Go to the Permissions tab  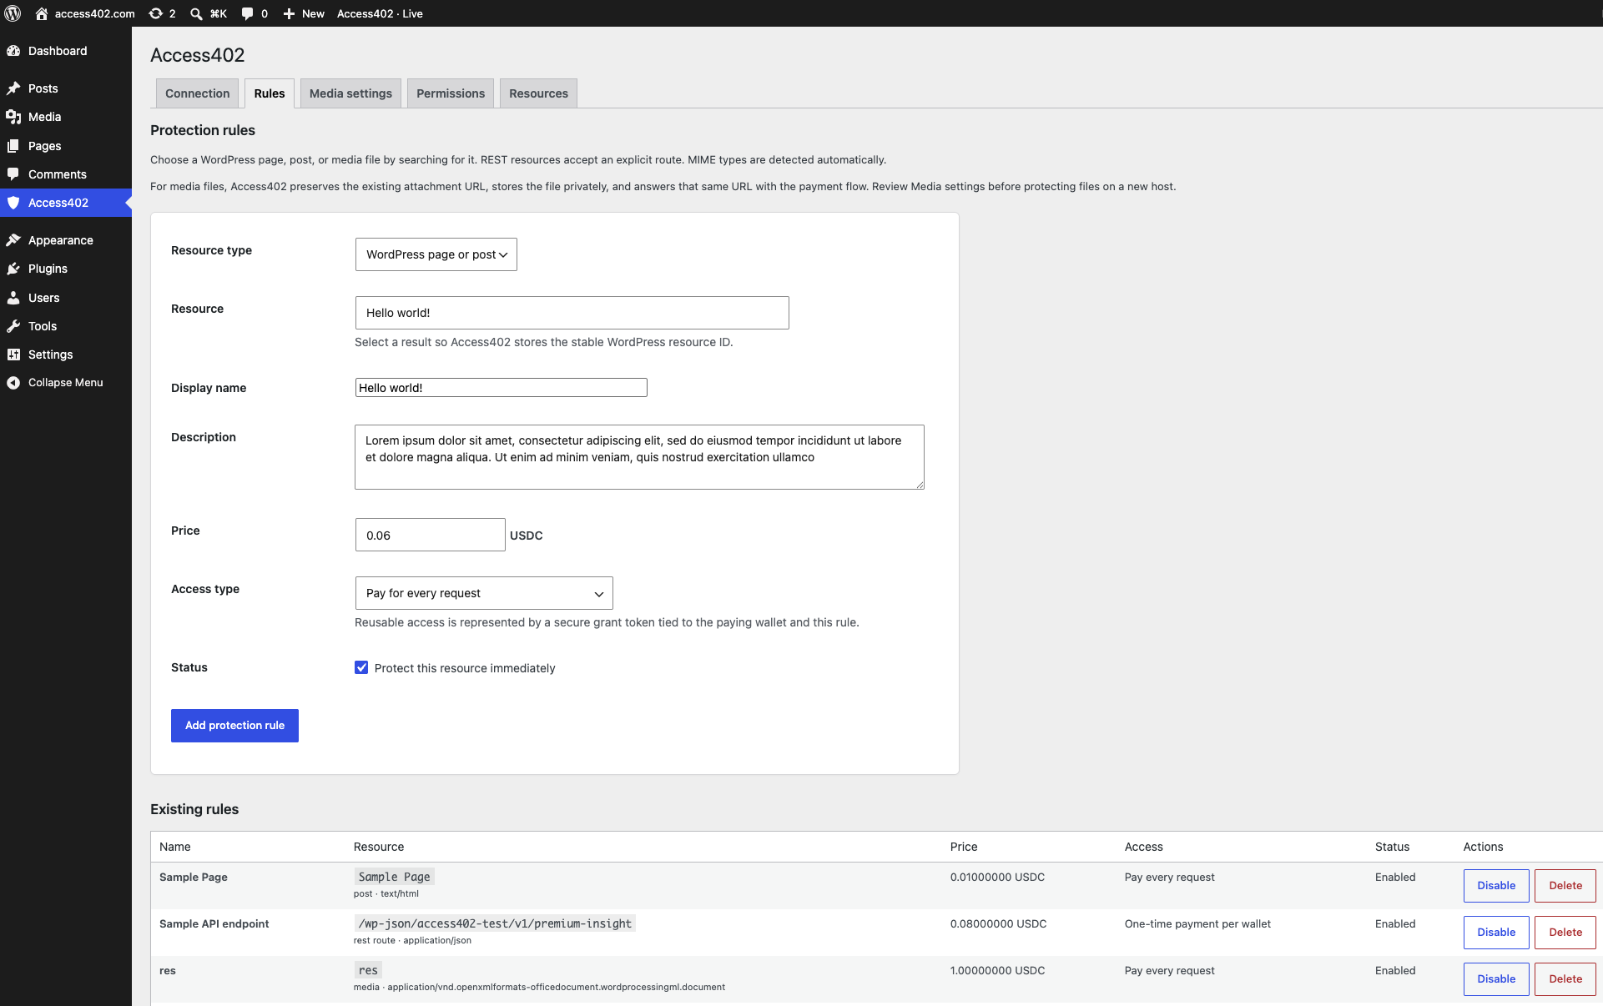click(x=451, y=93)
